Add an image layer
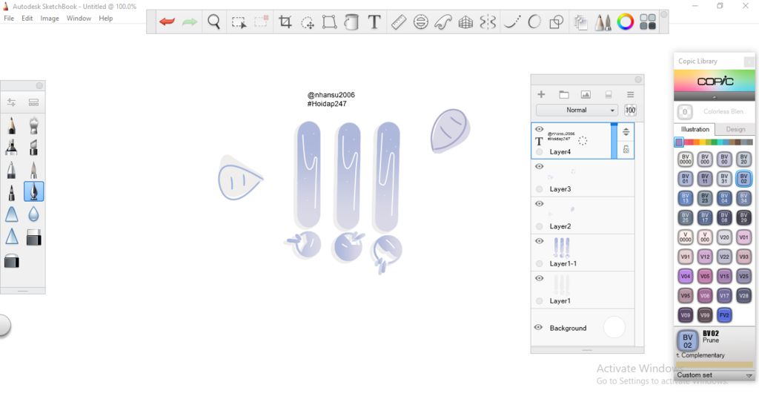The image size is (759, 405). pos(586,94)
